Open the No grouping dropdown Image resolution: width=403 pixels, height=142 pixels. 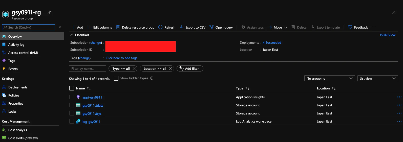pos(329,78)
